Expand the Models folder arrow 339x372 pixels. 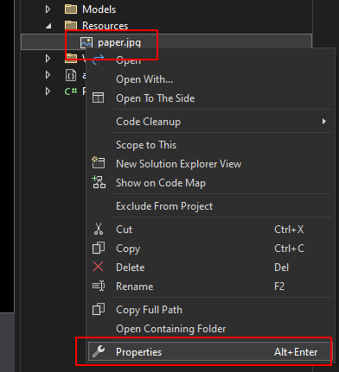(x=48, y=9)
